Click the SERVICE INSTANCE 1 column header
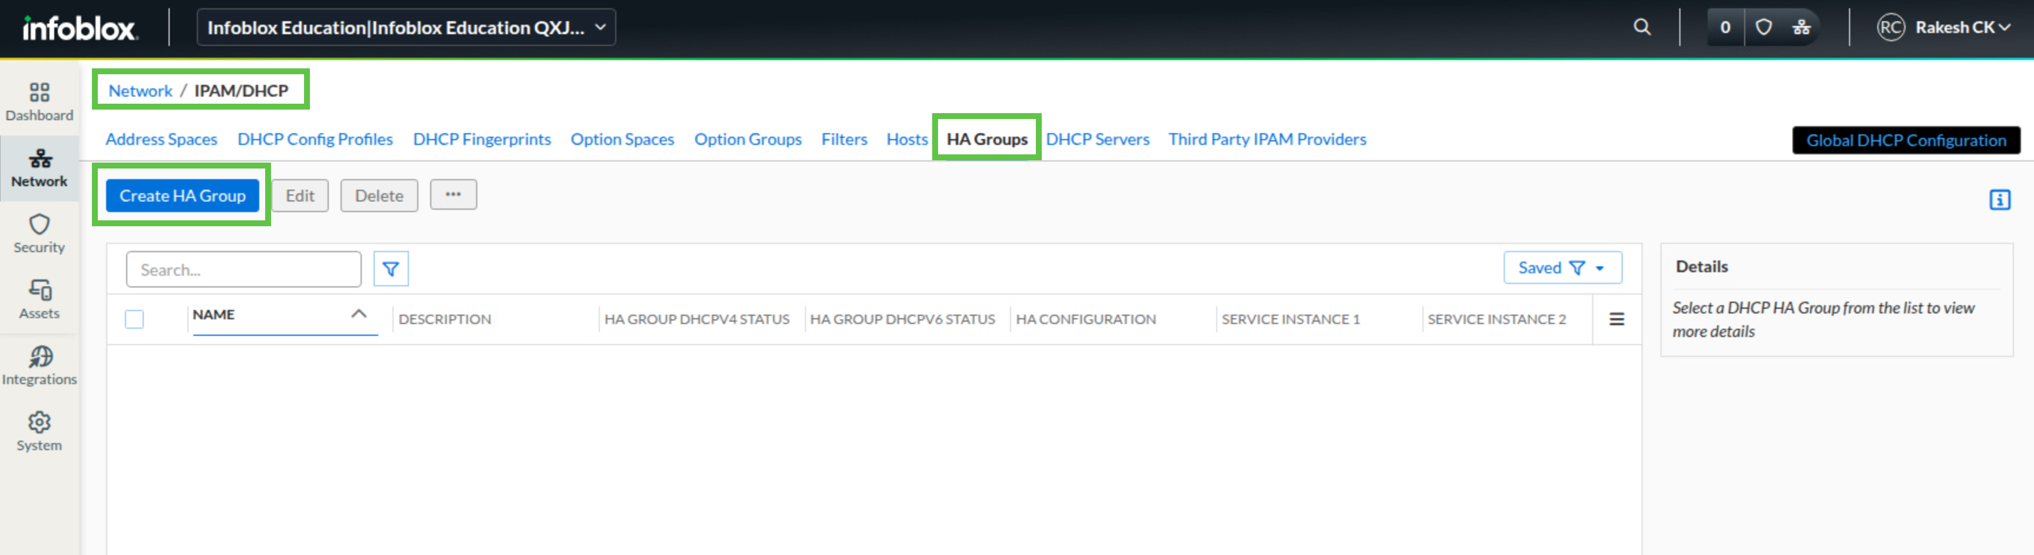Screen dimensions: 2034x555 (x=1290, y=319)
